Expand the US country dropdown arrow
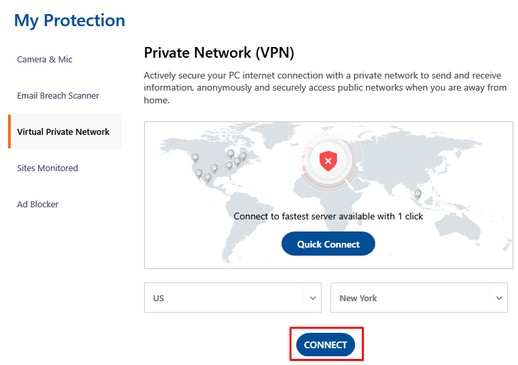 click(x=312, y=298)
